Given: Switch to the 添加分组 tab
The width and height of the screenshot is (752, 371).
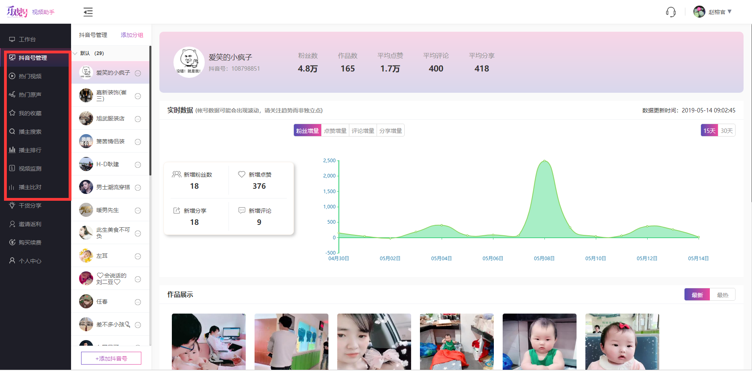Looking at the screenshot, I should tap(132, 35).
